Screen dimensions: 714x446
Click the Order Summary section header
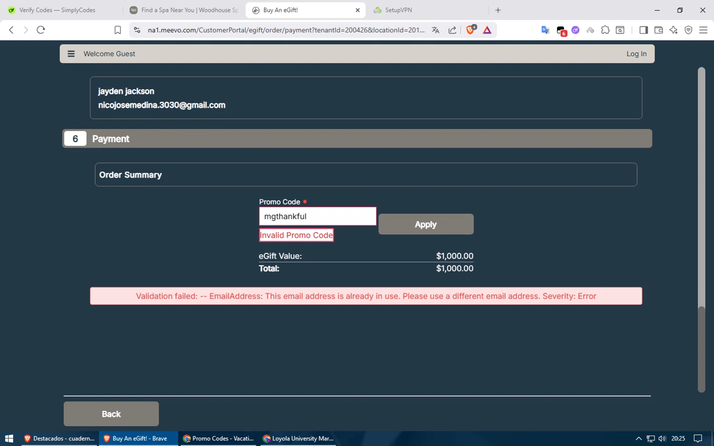(x=366, y=175)
